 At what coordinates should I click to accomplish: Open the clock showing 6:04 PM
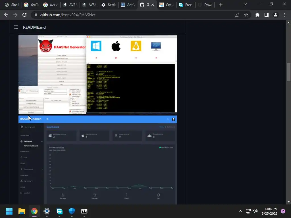pyautogui.click(x=270, y=211)
